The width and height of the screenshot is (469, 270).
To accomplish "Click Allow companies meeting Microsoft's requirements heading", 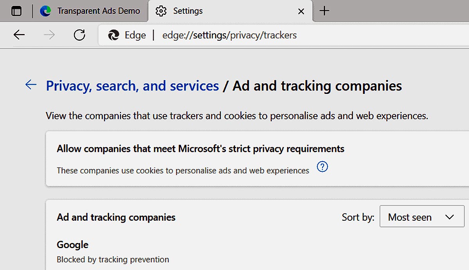I will click(200, 149).
